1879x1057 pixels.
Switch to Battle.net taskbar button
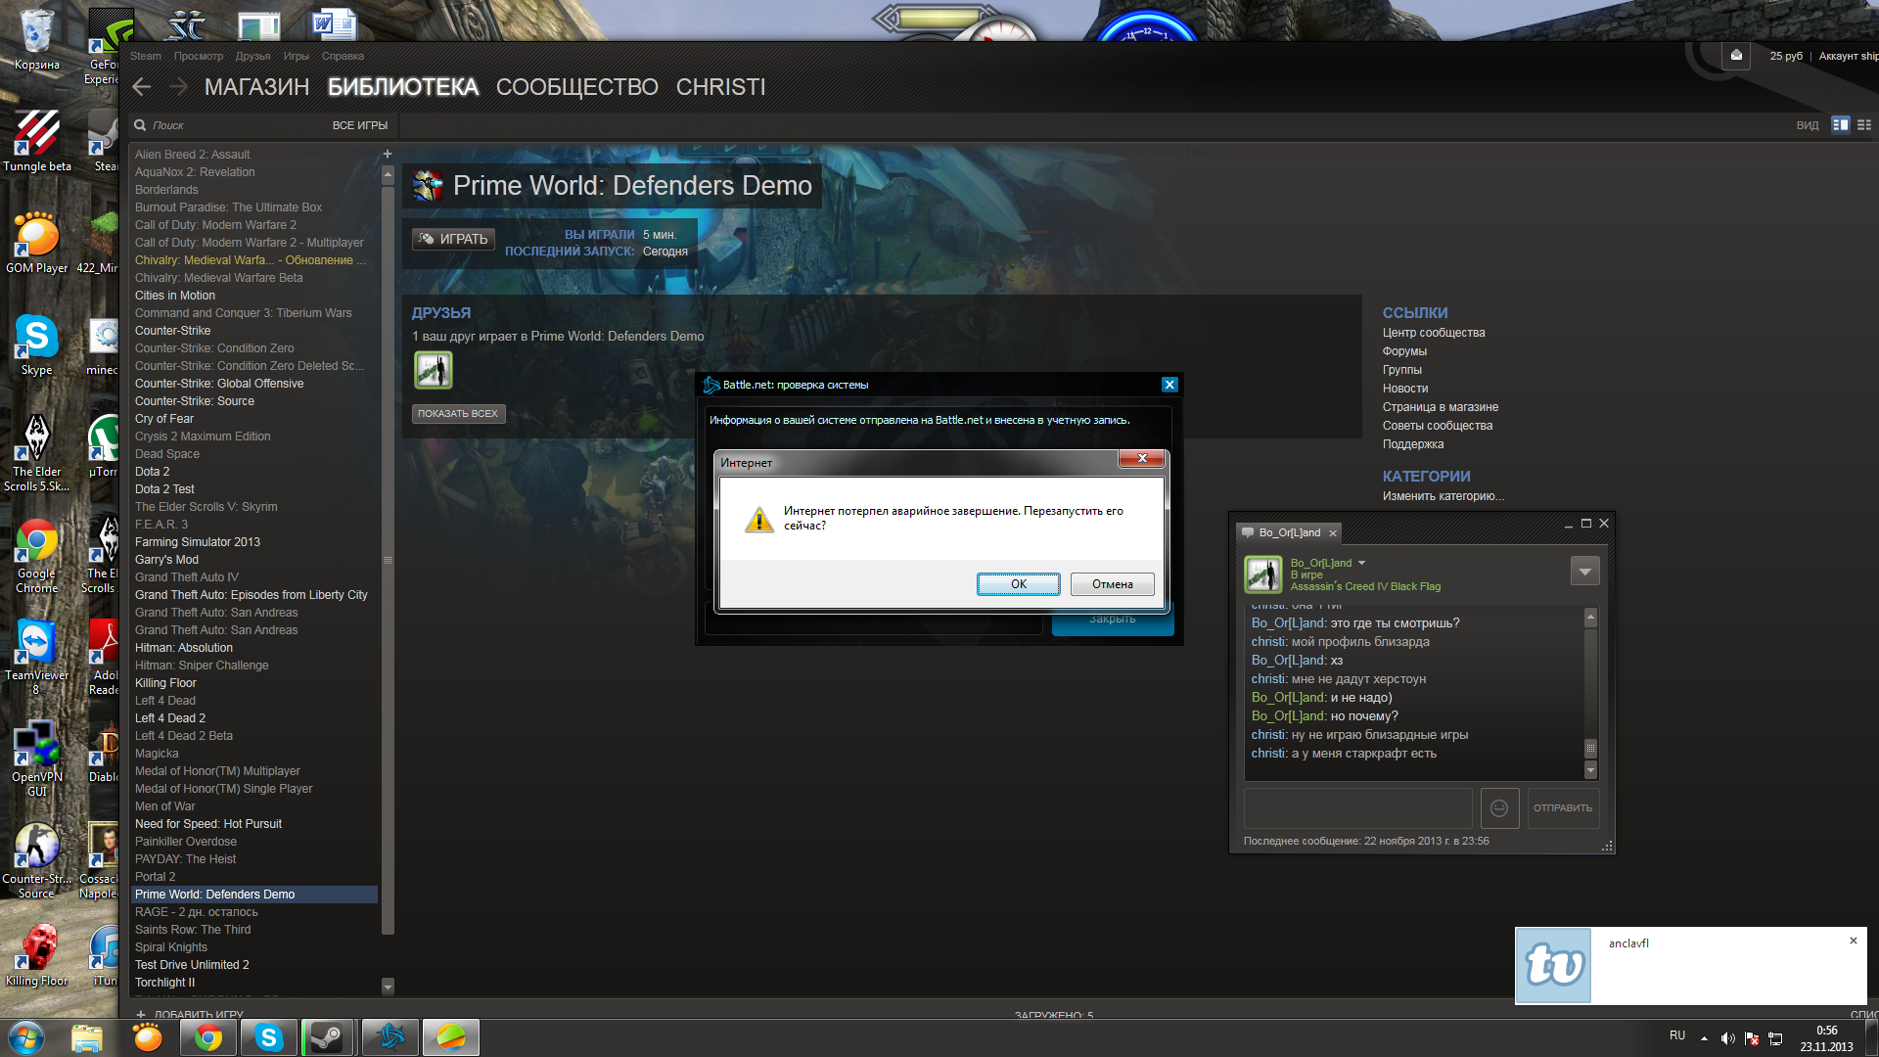[390, 1037]
